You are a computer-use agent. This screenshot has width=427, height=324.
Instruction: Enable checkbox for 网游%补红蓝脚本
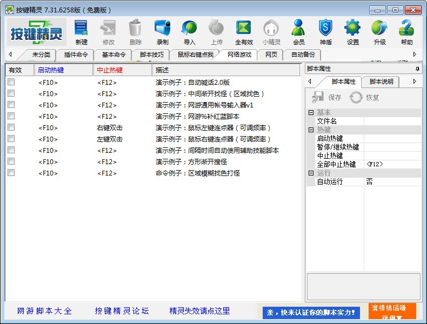pos(11,116)
